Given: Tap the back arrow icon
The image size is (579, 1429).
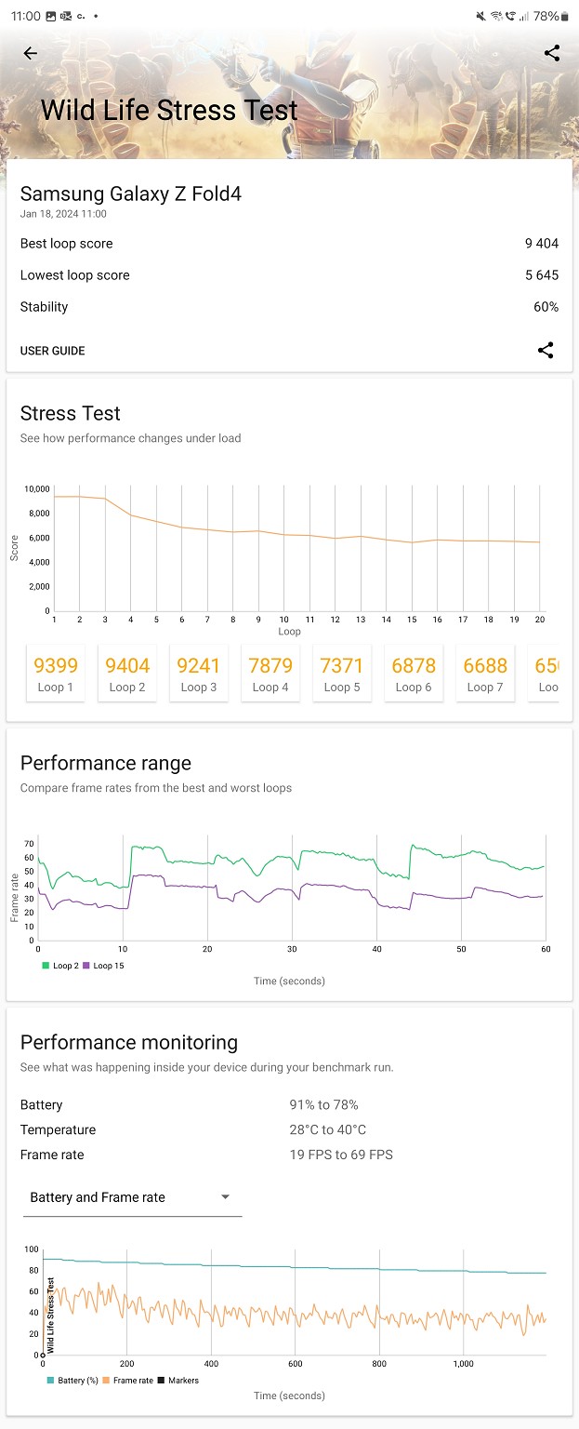Looking at the screenshot, I should coord(31,53).
